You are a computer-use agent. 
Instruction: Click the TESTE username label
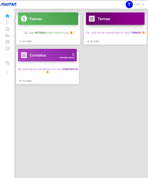[x=137, y=5]
